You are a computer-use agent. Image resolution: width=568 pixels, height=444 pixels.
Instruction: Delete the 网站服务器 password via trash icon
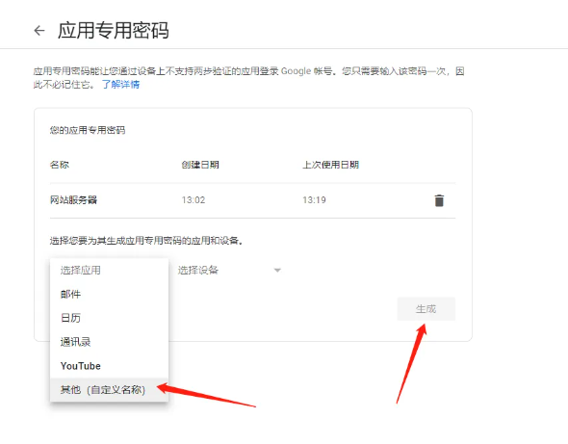439,200
